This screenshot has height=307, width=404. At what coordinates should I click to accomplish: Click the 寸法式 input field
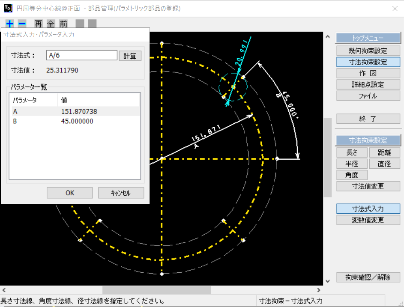click(82, 55)
